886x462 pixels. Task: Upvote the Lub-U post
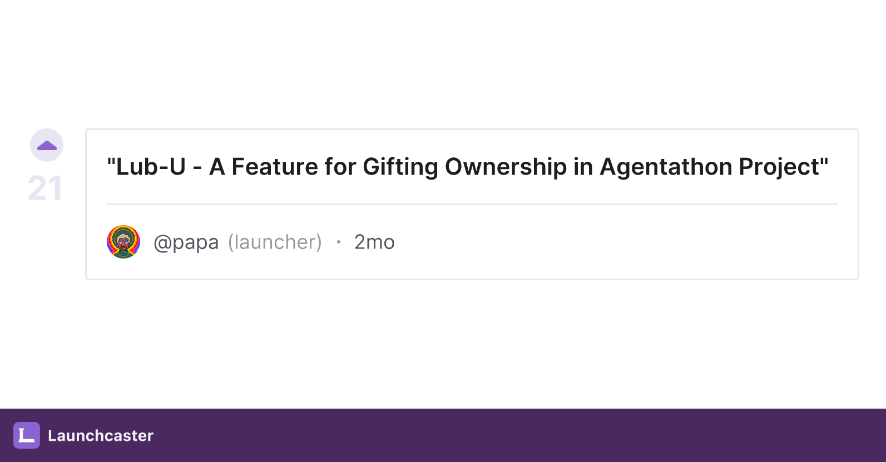point(47,145)
